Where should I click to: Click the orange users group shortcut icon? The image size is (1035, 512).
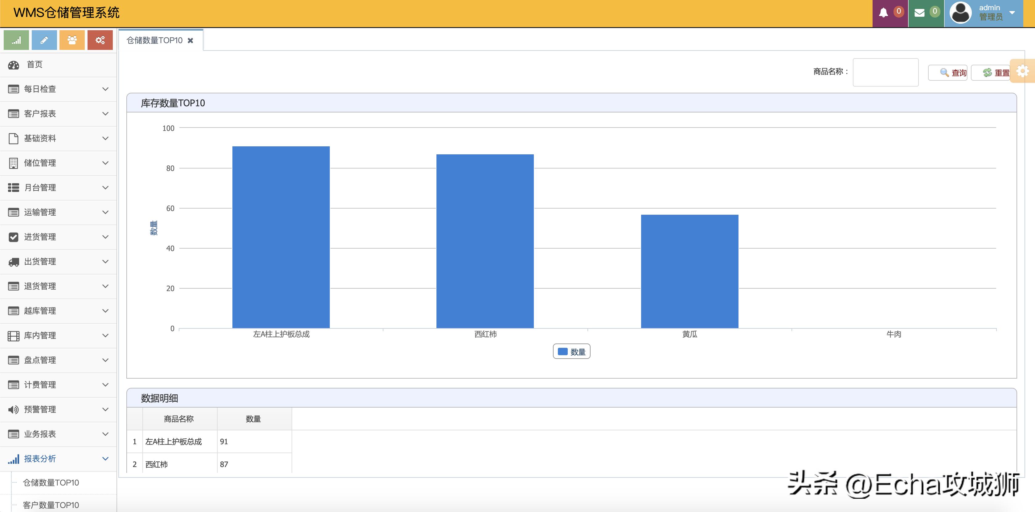pos(72,40)
